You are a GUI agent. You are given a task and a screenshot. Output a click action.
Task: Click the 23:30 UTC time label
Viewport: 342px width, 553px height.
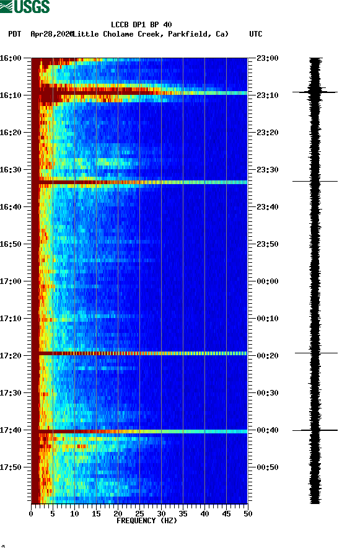click(268, 170)
